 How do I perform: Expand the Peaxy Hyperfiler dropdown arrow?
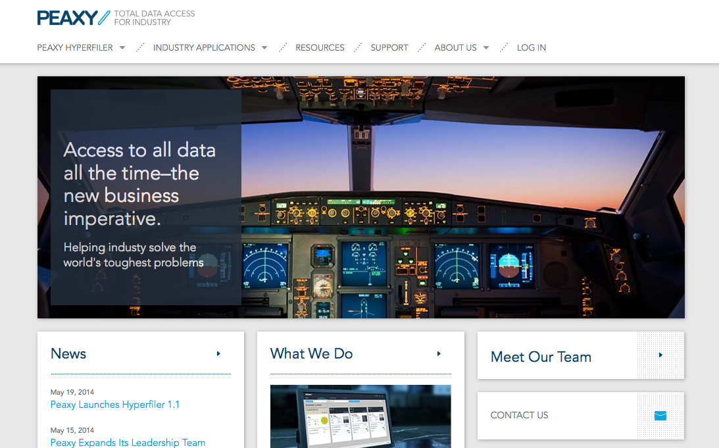122,48
